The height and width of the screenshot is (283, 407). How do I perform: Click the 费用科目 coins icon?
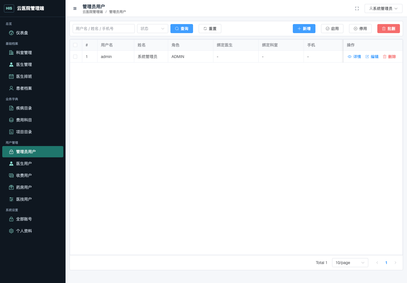click(x=11, y=120)
